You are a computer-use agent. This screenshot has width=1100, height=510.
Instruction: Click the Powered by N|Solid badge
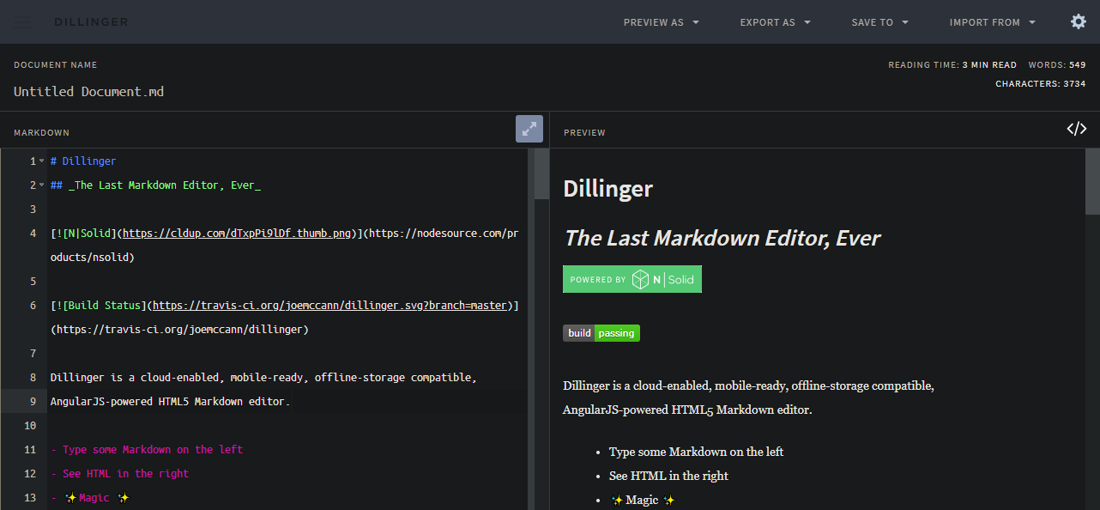click(632, 279)
